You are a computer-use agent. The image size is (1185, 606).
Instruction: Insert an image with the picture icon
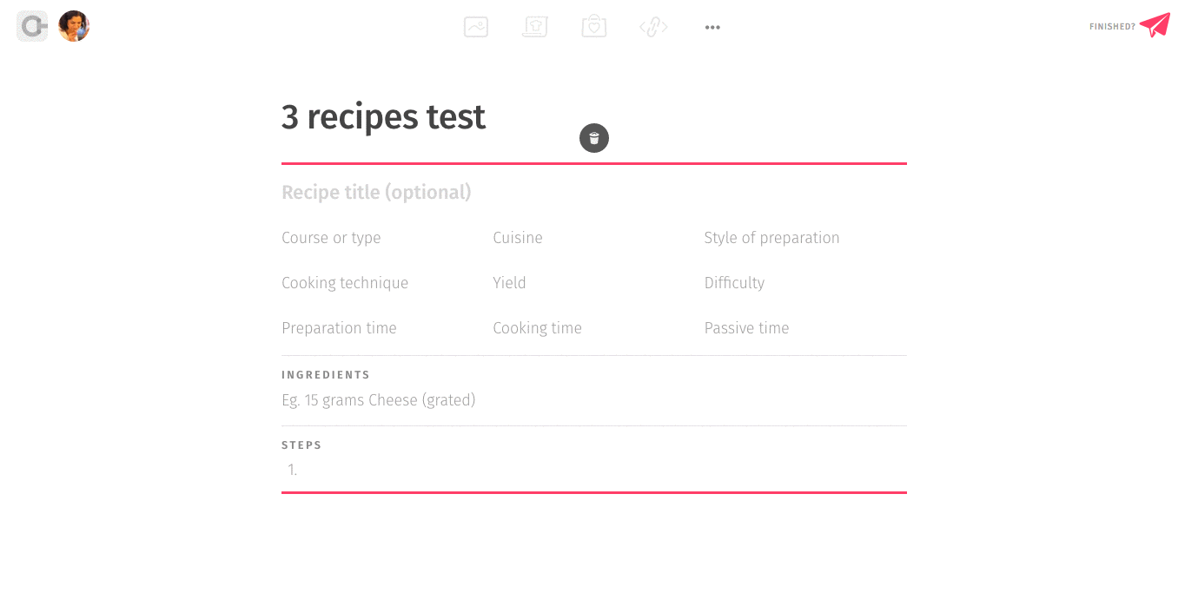coord(476,27)
